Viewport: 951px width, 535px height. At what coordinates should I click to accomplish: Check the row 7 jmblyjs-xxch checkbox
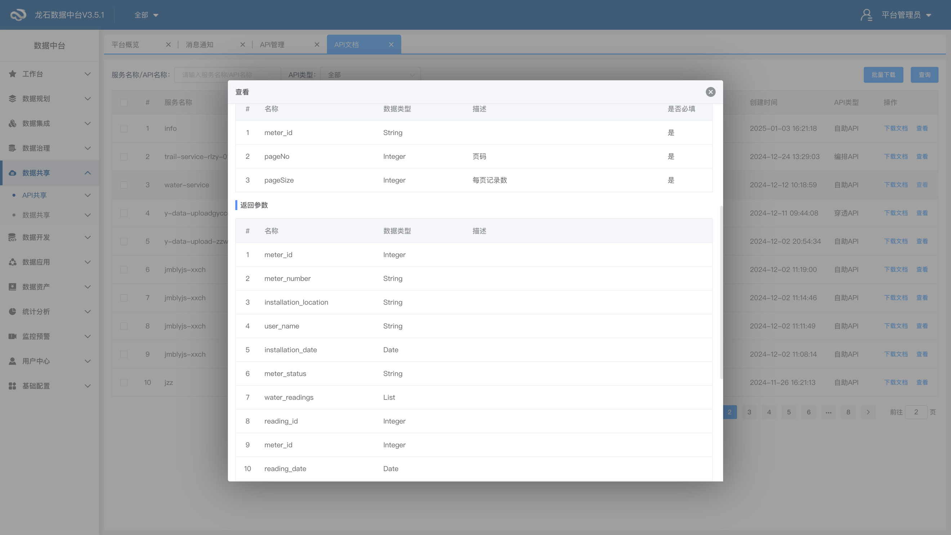pyautogui.click(x=124, y=298)
